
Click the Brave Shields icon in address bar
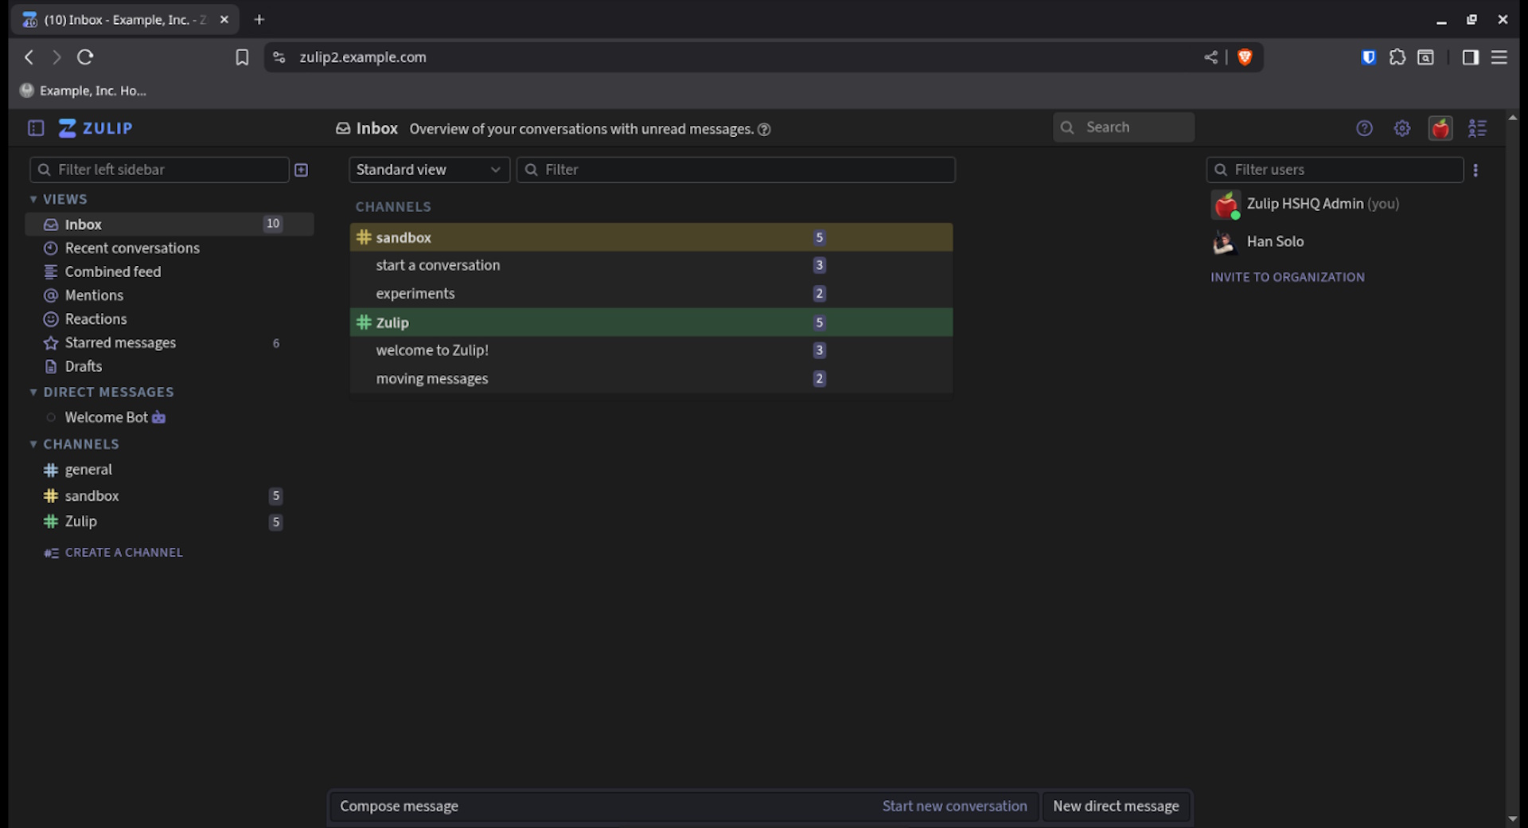click(x=1245, y=57)
